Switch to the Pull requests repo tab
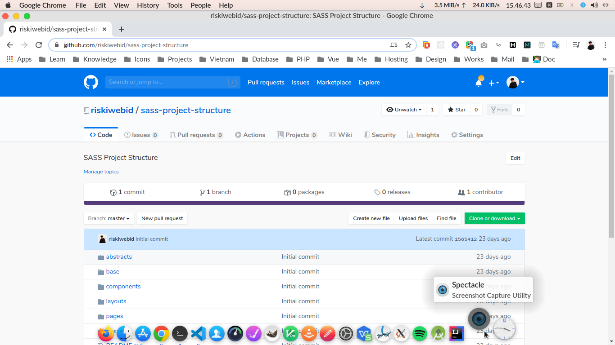The height and width of the screenshot is (345, 615). pos(196,135)
